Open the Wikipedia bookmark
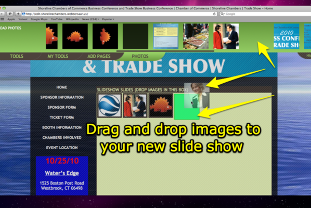This screenshot has height=208, width=311. [72, 19]
